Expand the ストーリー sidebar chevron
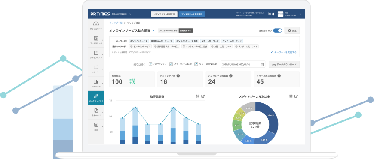 [x=103, y=69]
